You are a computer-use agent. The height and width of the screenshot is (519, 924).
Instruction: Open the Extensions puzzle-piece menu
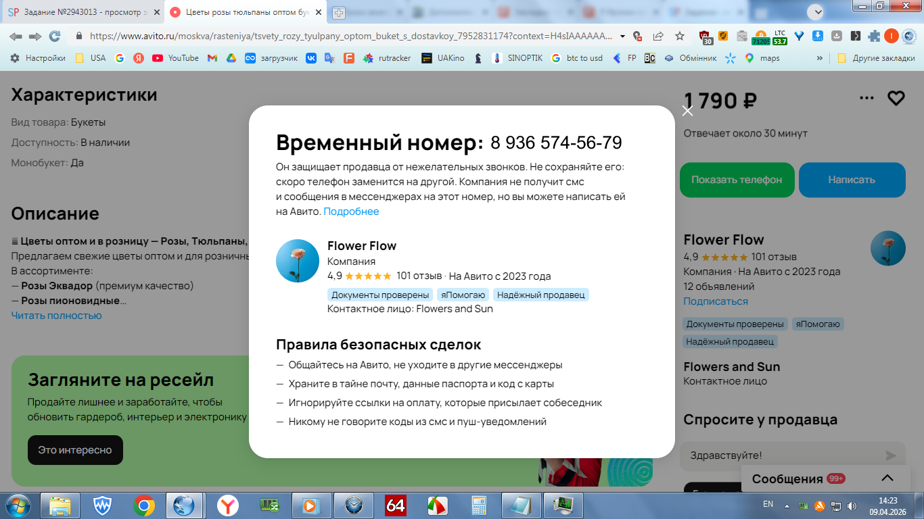tap(874, 36)
